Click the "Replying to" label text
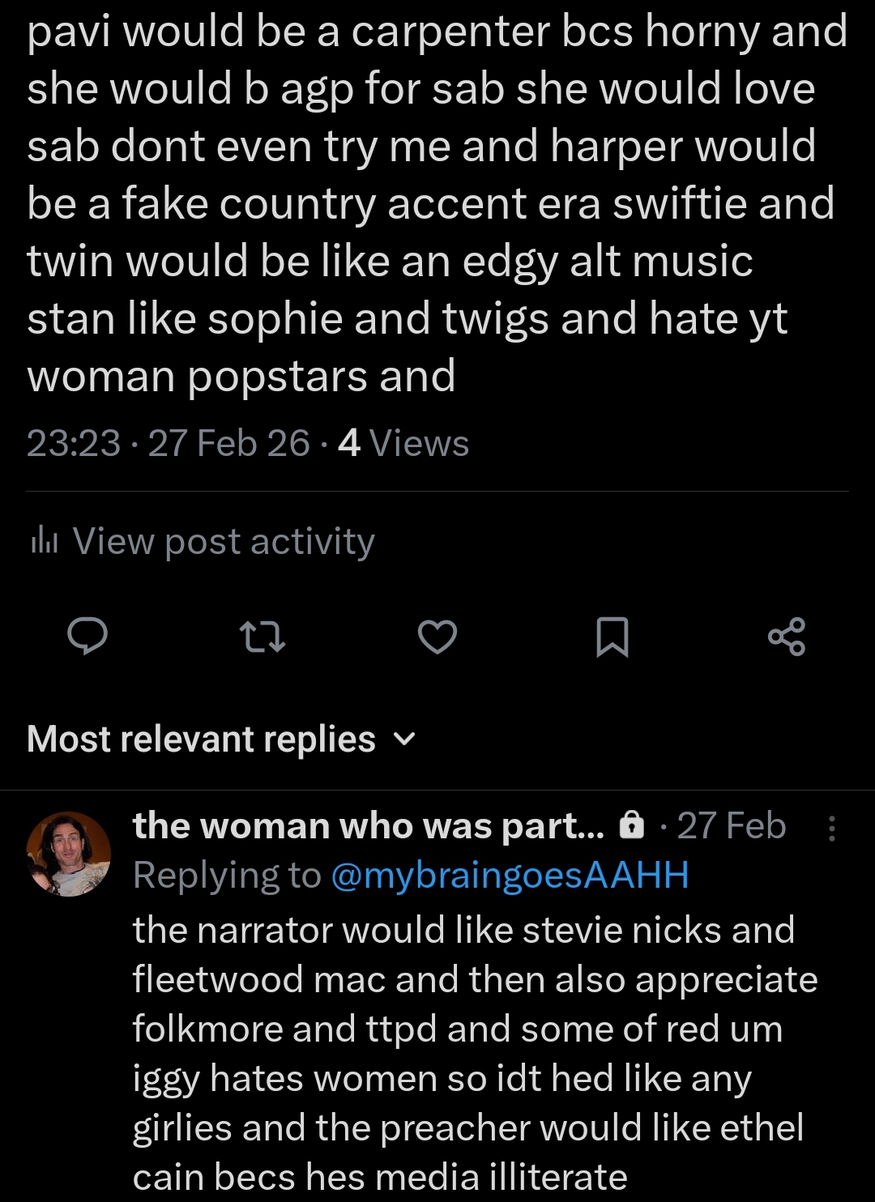Screen dimensions: 875x1202 tap(227, 876)
